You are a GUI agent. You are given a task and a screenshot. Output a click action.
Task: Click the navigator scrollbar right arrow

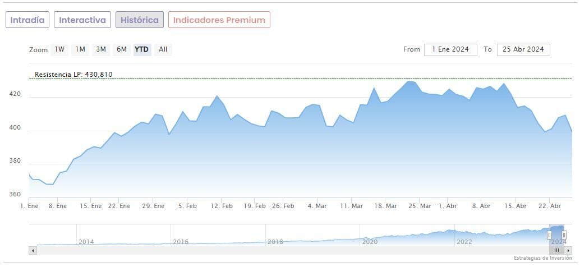pos(568,250)
